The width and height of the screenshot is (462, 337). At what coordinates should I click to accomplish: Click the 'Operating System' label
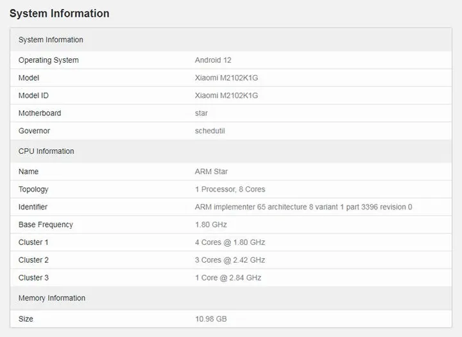tap(49, 60)
